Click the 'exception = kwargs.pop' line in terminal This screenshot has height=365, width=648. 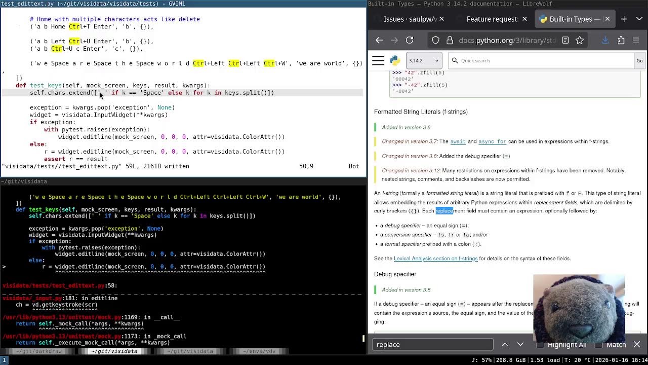pos(96,229)
